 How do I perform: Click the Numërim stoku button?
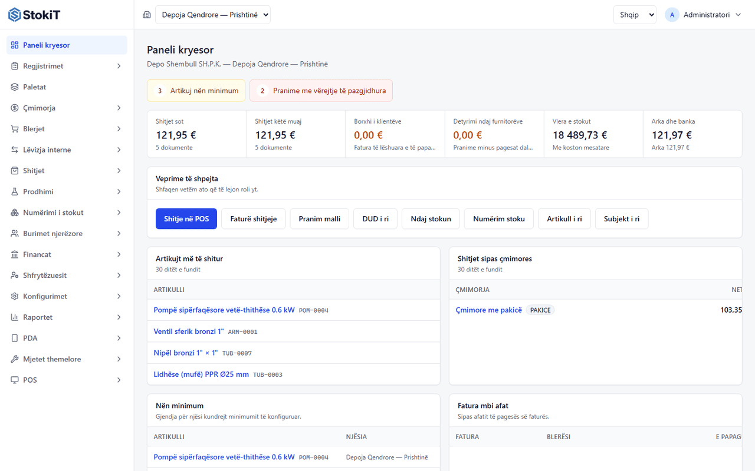499,218
